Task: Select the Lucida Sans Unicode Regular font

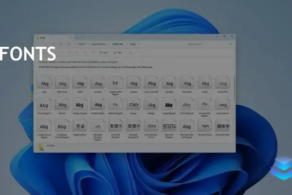Action: coord(62,125)
